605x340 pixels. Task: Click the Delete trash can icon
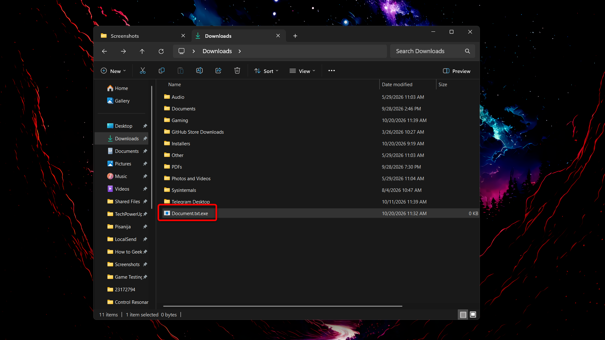tap(237, 71)
